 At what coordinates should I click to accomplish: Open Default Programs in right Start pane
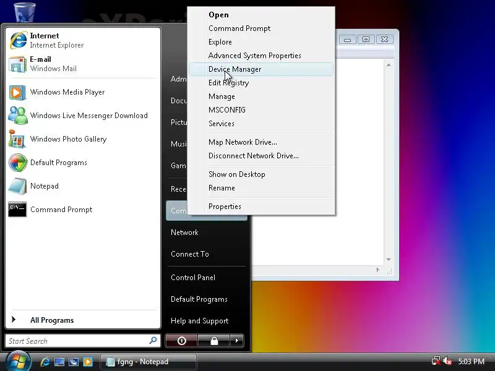click(206, 299)
